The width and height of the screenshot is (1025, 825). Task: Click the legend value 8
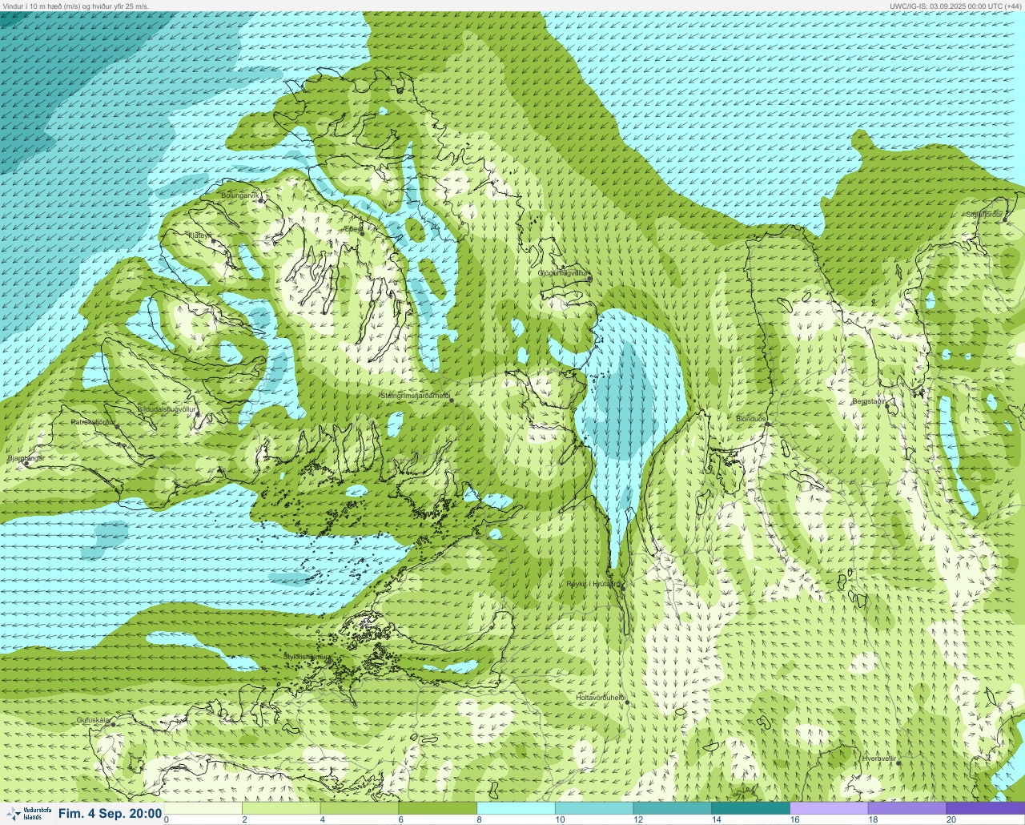click(x=479, y=819)
